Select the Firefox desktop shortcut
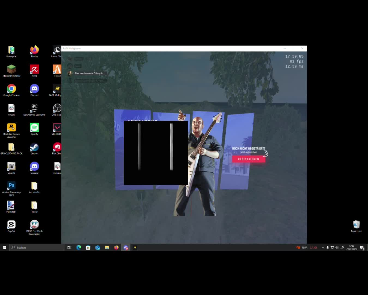 click(34, 52)
